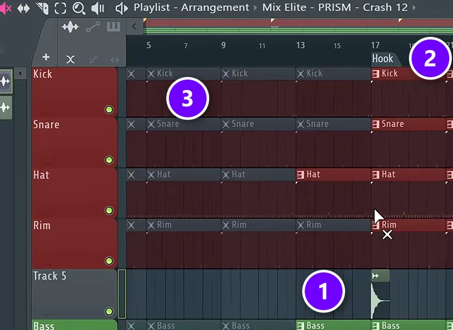
Task: Click the Playlist - Arrangement title
Action: tap(192, 8)
